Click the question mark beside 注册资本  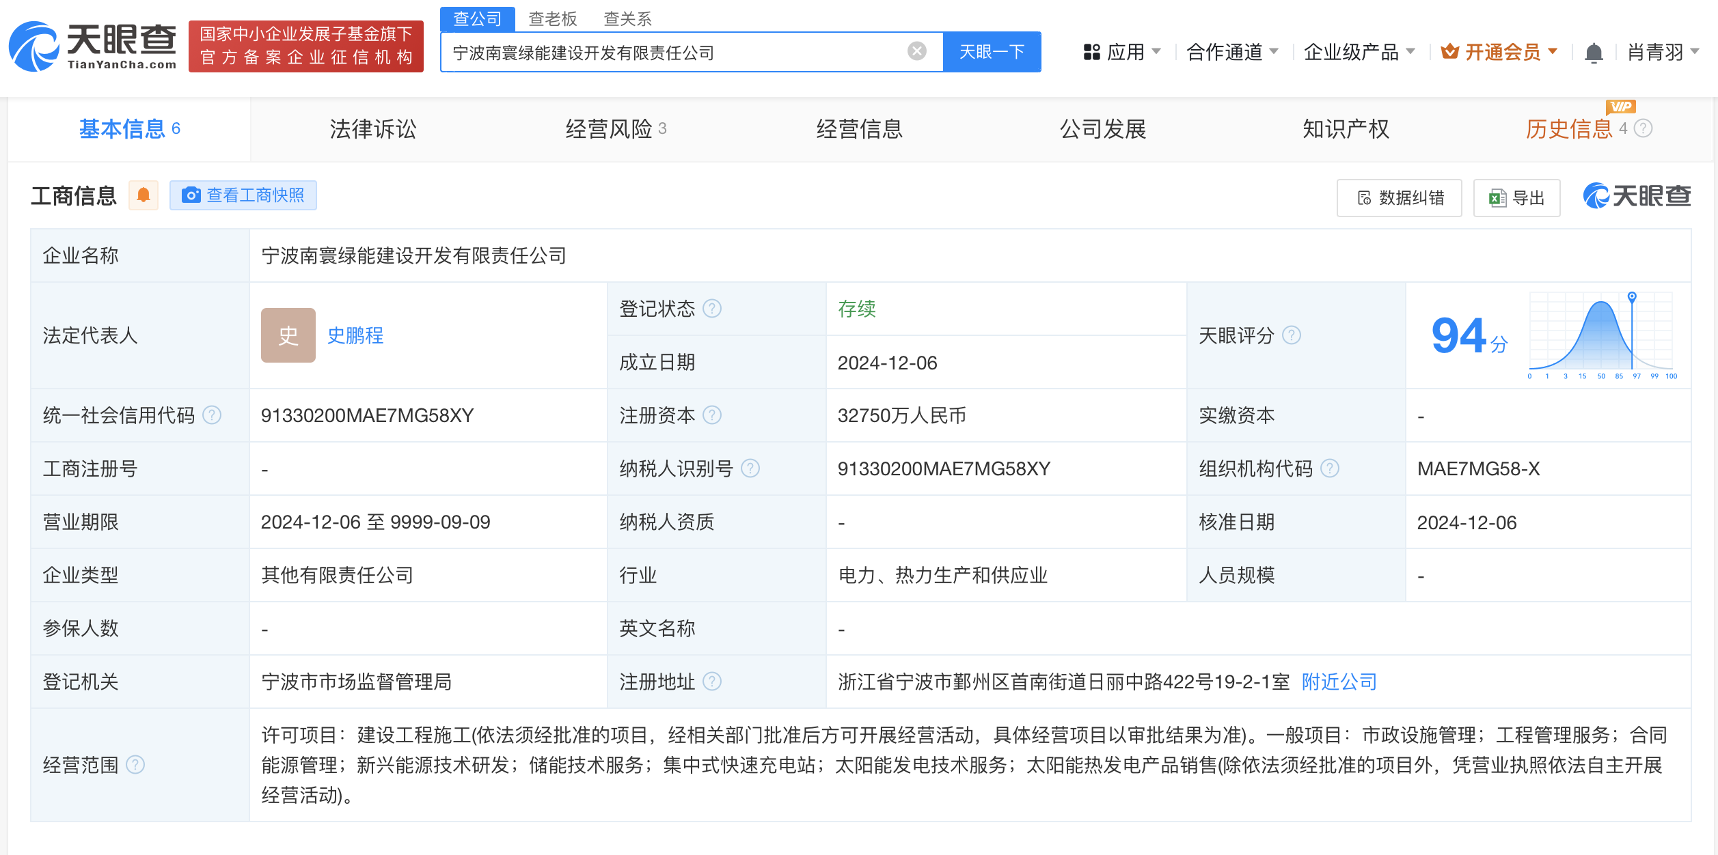tap(713, 415)
